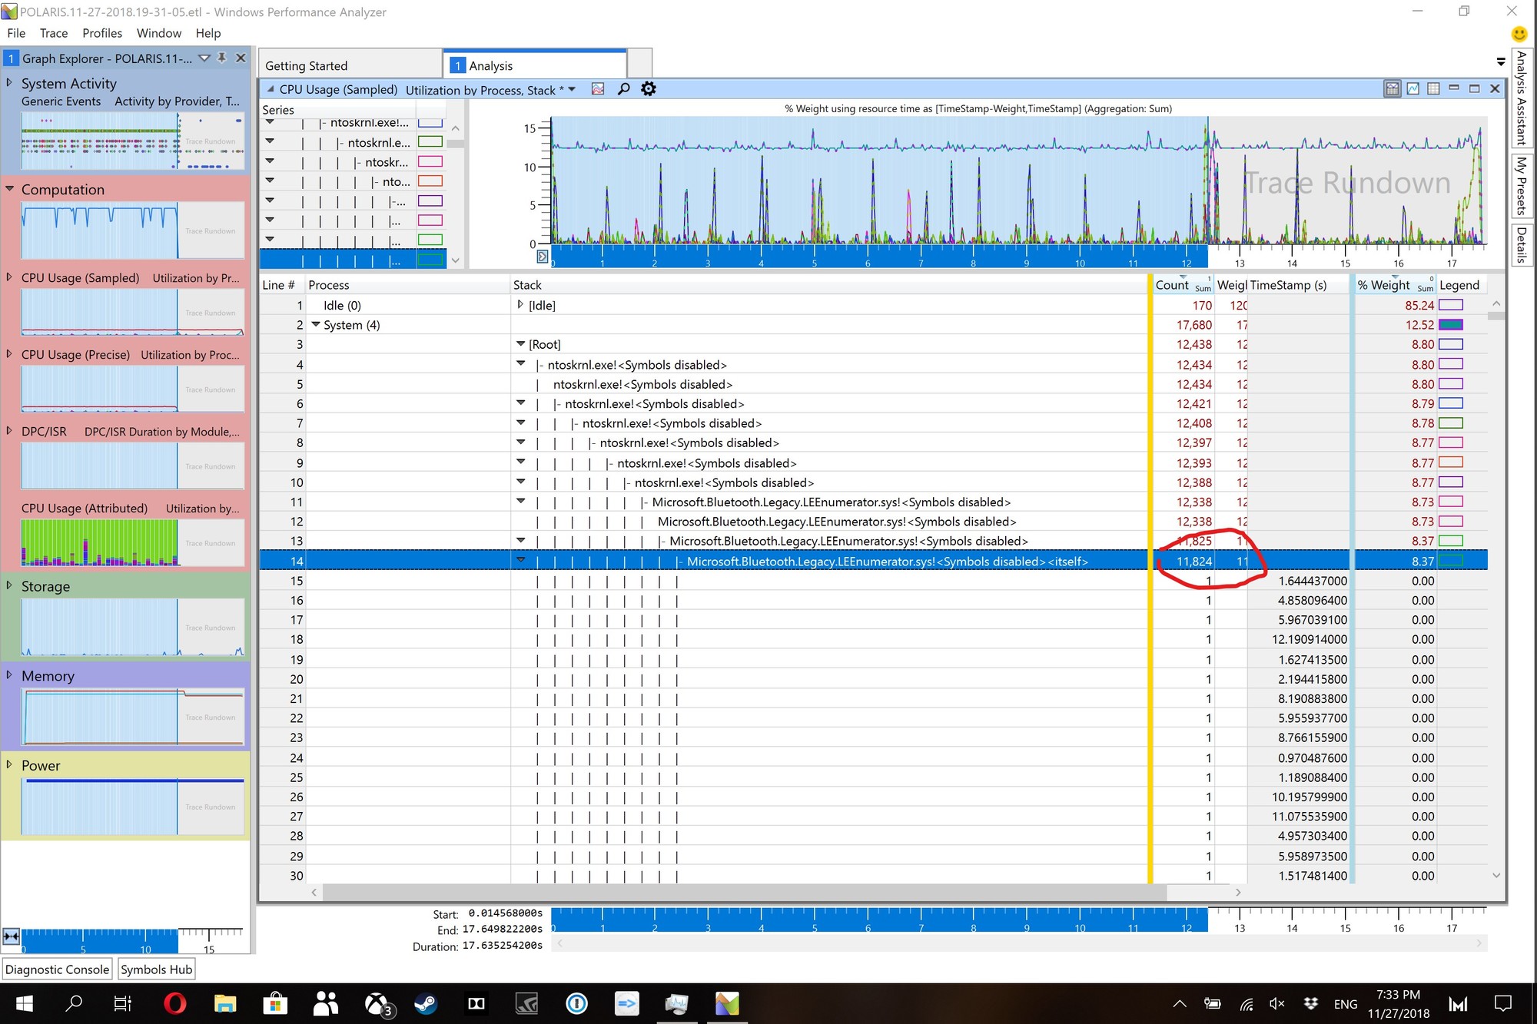The image size is (1537, 1024).
Task: Open the Action Center notification icon
Action: click(1502, 1003)
